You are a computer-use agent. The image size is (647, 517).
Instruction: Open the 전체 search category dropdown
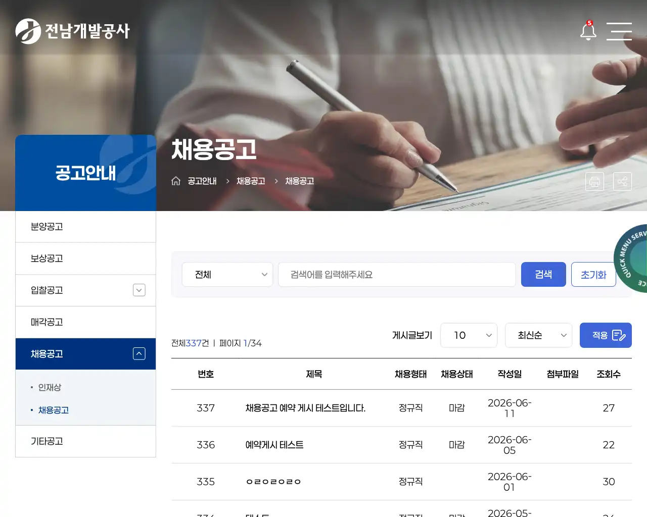pyautogui.click(x=227, y=275)
